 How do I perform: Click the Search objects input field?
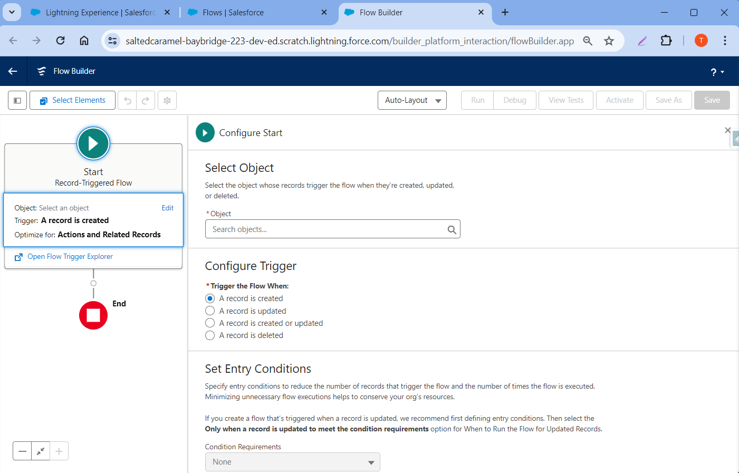[x=332, y=229]
